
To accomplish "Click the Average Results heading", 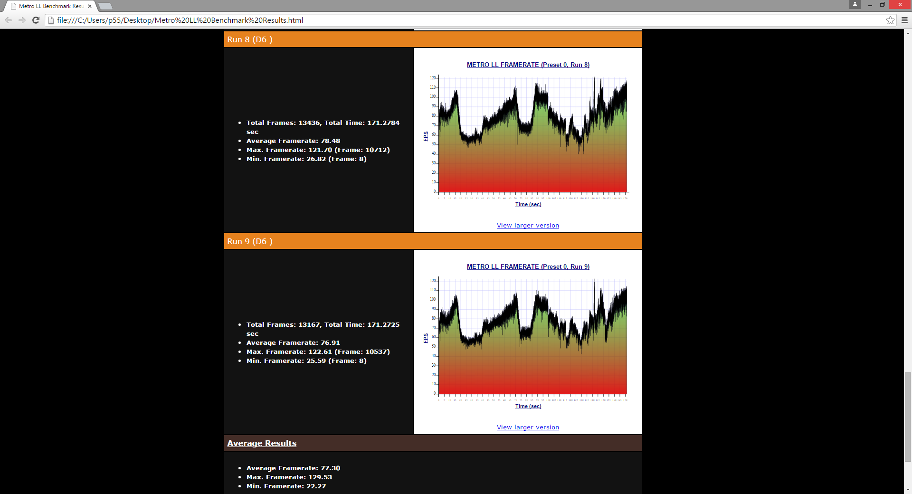I will tap(262, 443).
